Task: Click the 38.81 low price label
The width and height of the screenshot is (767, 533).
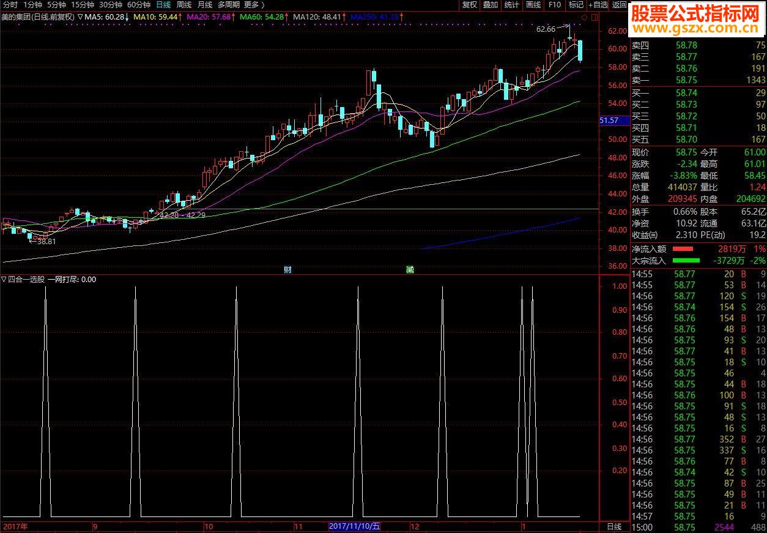Action: (46, 242)
